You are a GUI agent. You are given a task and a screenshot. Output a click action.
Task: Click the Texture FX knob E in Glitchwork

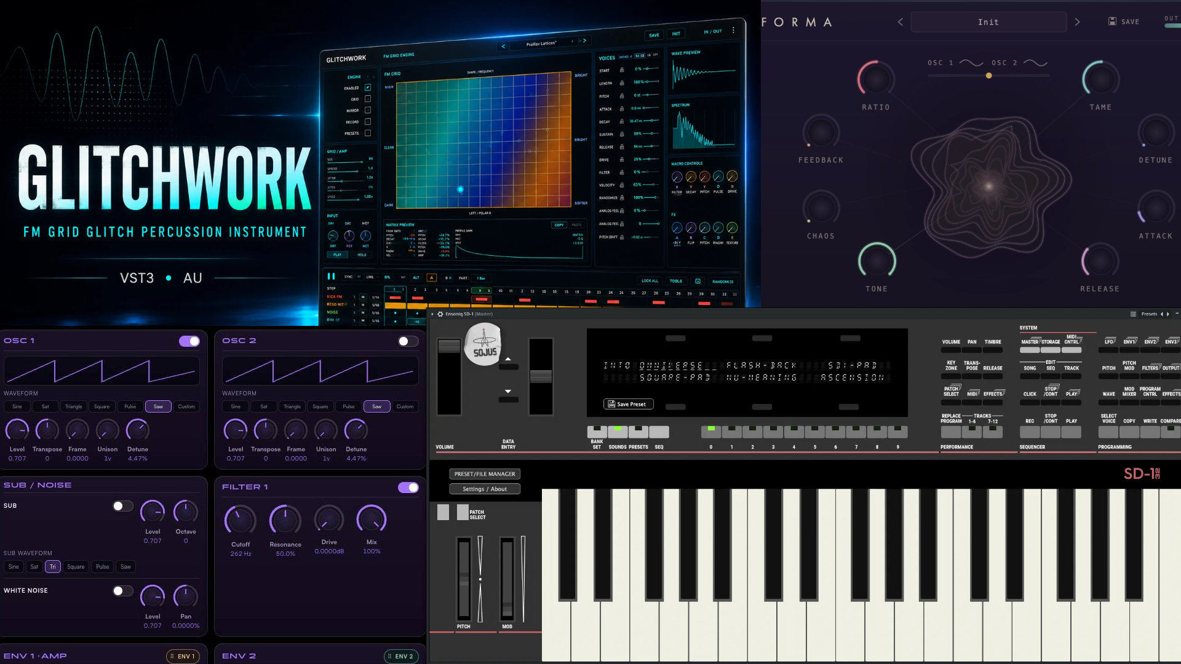point(732,228)
